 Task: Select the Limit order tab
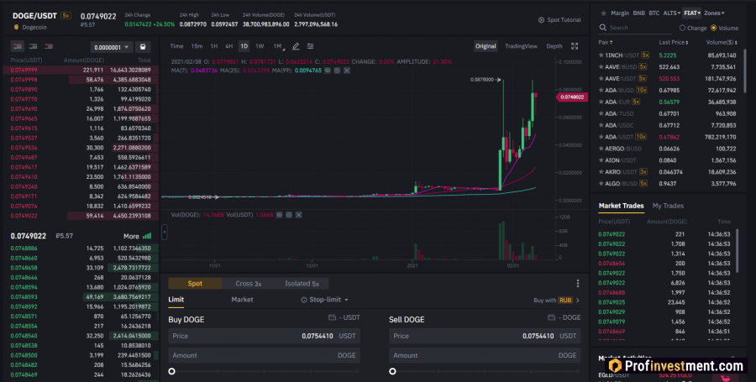point(176,300)
